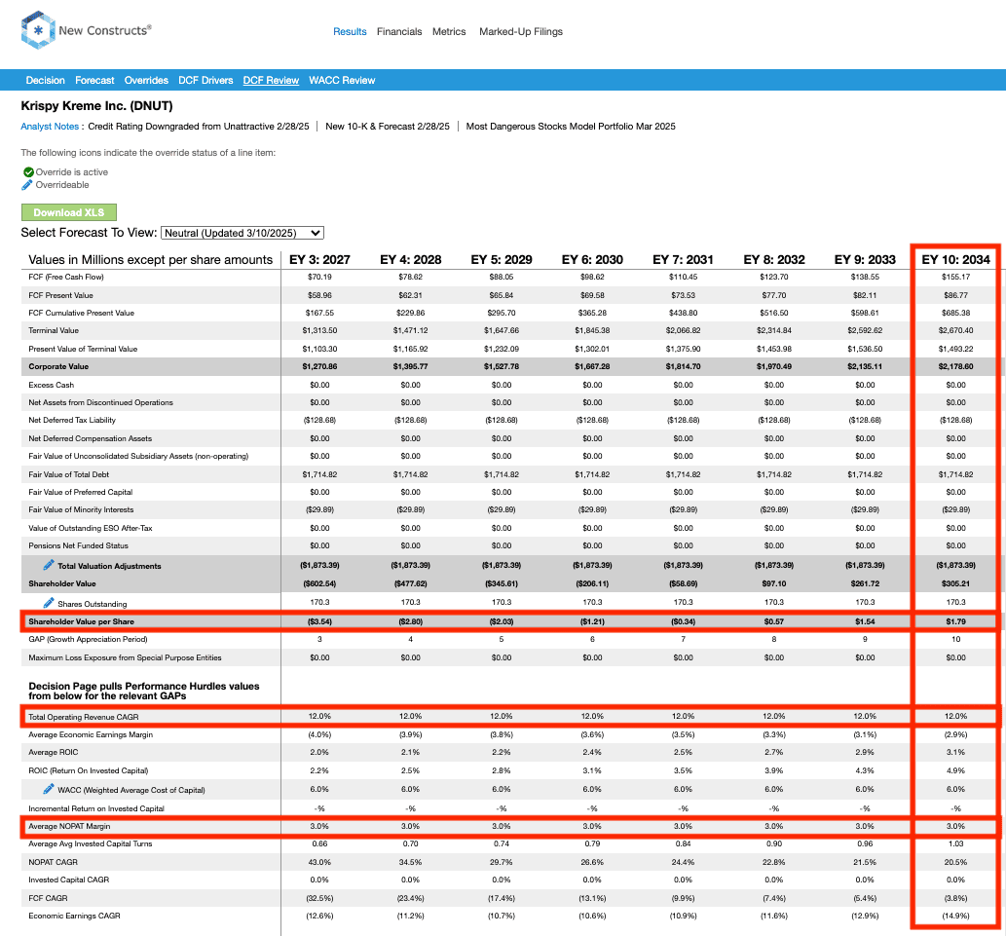Image resolution: width=1006 pixels, height=936 pixels.
Task: Click the FCF CAGR (32.5%) cell
Action: (319, 898)
